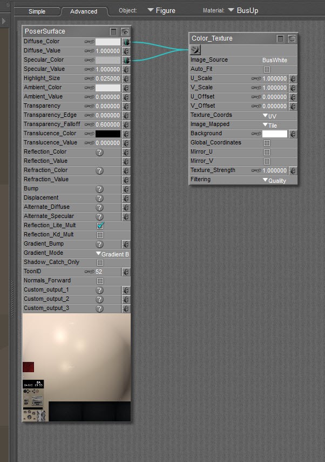Click the U_Scale connector plug icon
Screen dimensions: 325x462
click(x=293, y=78)
